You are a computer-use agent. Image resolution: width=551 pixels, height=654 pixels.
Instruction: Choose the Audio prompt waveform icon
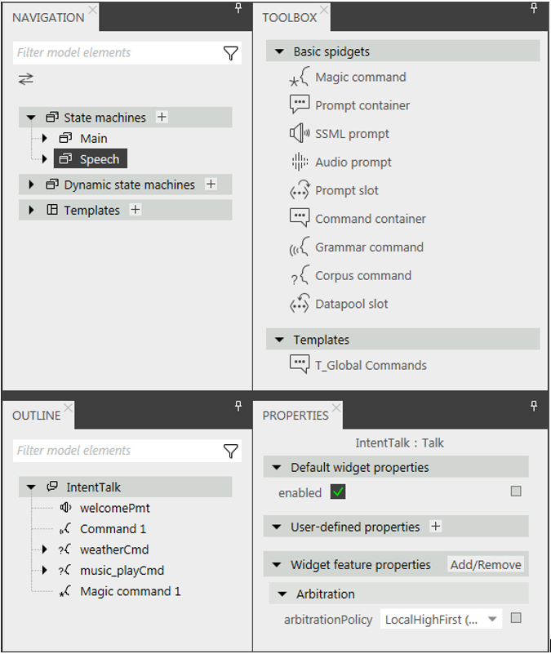coord(299,162)
